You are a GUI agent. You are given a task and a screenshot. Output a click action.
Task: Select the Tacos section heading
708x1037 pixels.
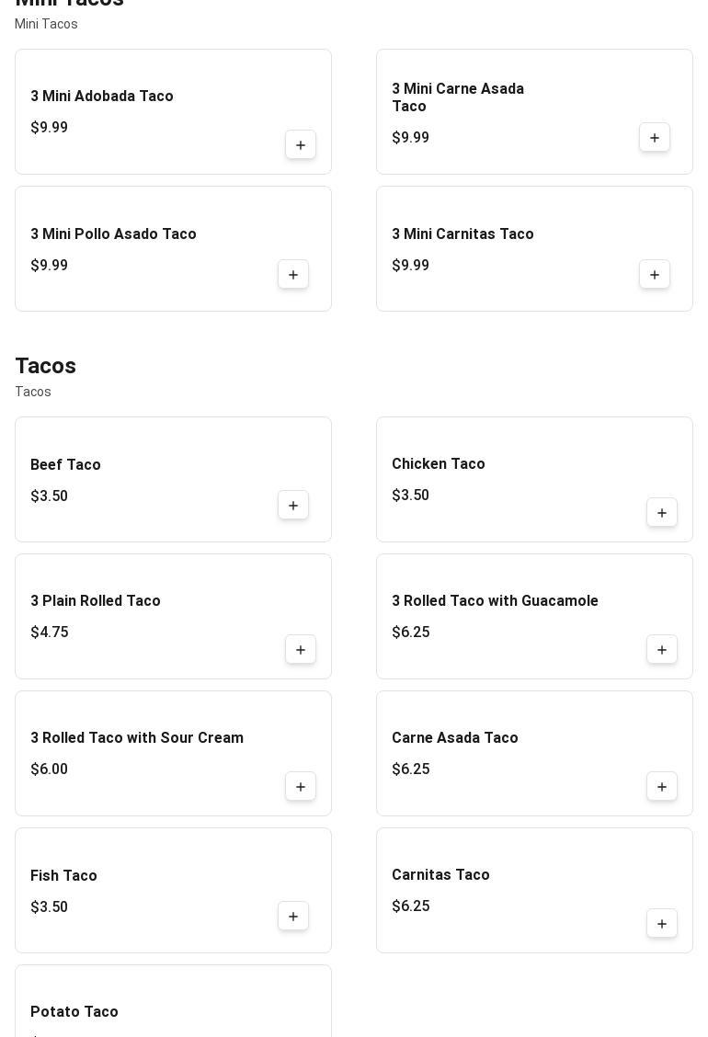(x=45, y=366)
